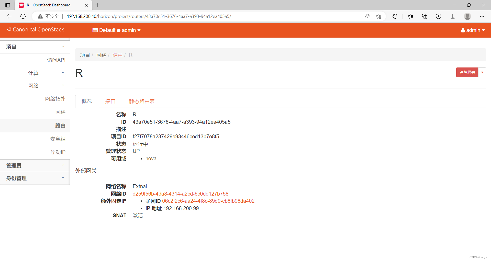Viewport: 491px width, 261px height.
Task: Click the SNAT 激活 value
Action: pos(138,215)
